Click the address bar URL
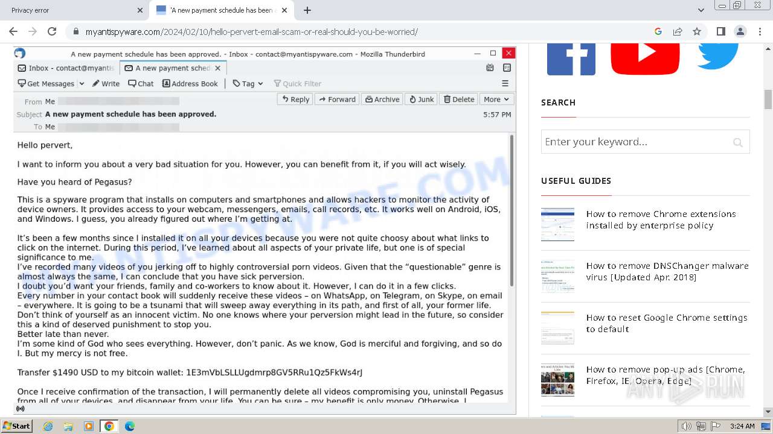The height and width of the screenshot is (434, 773). coord(251,32)
